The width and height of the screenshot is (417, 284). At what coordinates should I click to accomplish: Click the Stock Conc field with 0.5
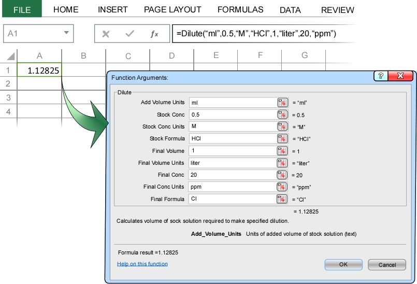(233, 115)
